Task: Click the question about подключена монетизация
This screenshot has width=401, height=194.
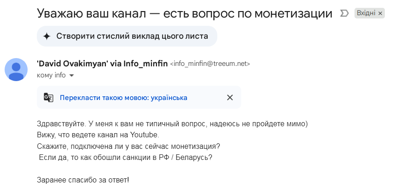Action: pyautogui.click(x=128, y=147)
